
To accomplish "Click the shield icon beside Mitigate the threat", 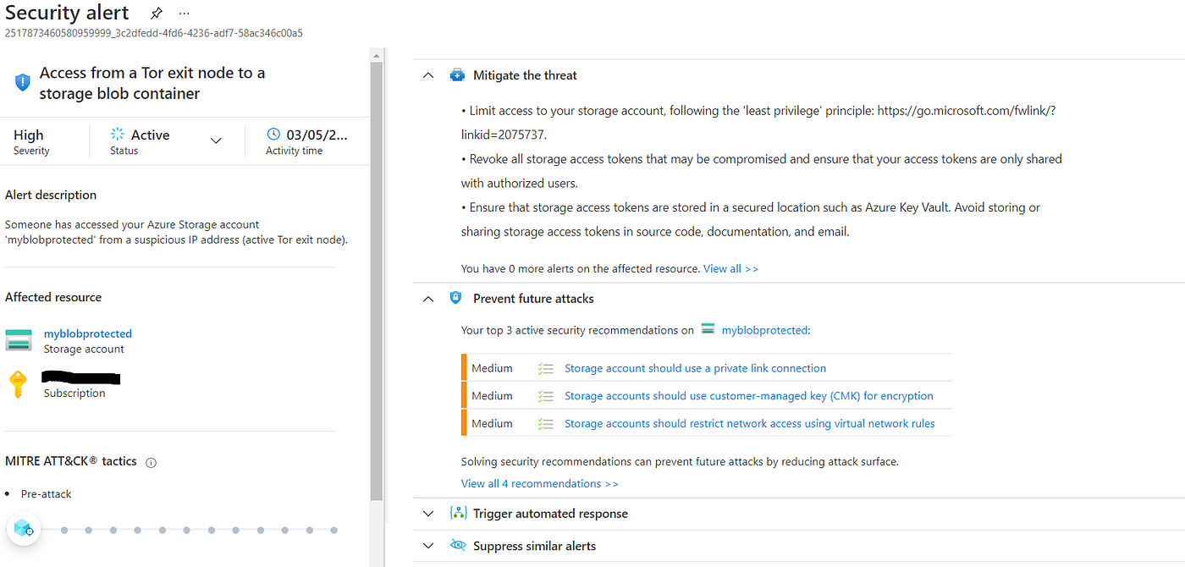I will 458,74.
